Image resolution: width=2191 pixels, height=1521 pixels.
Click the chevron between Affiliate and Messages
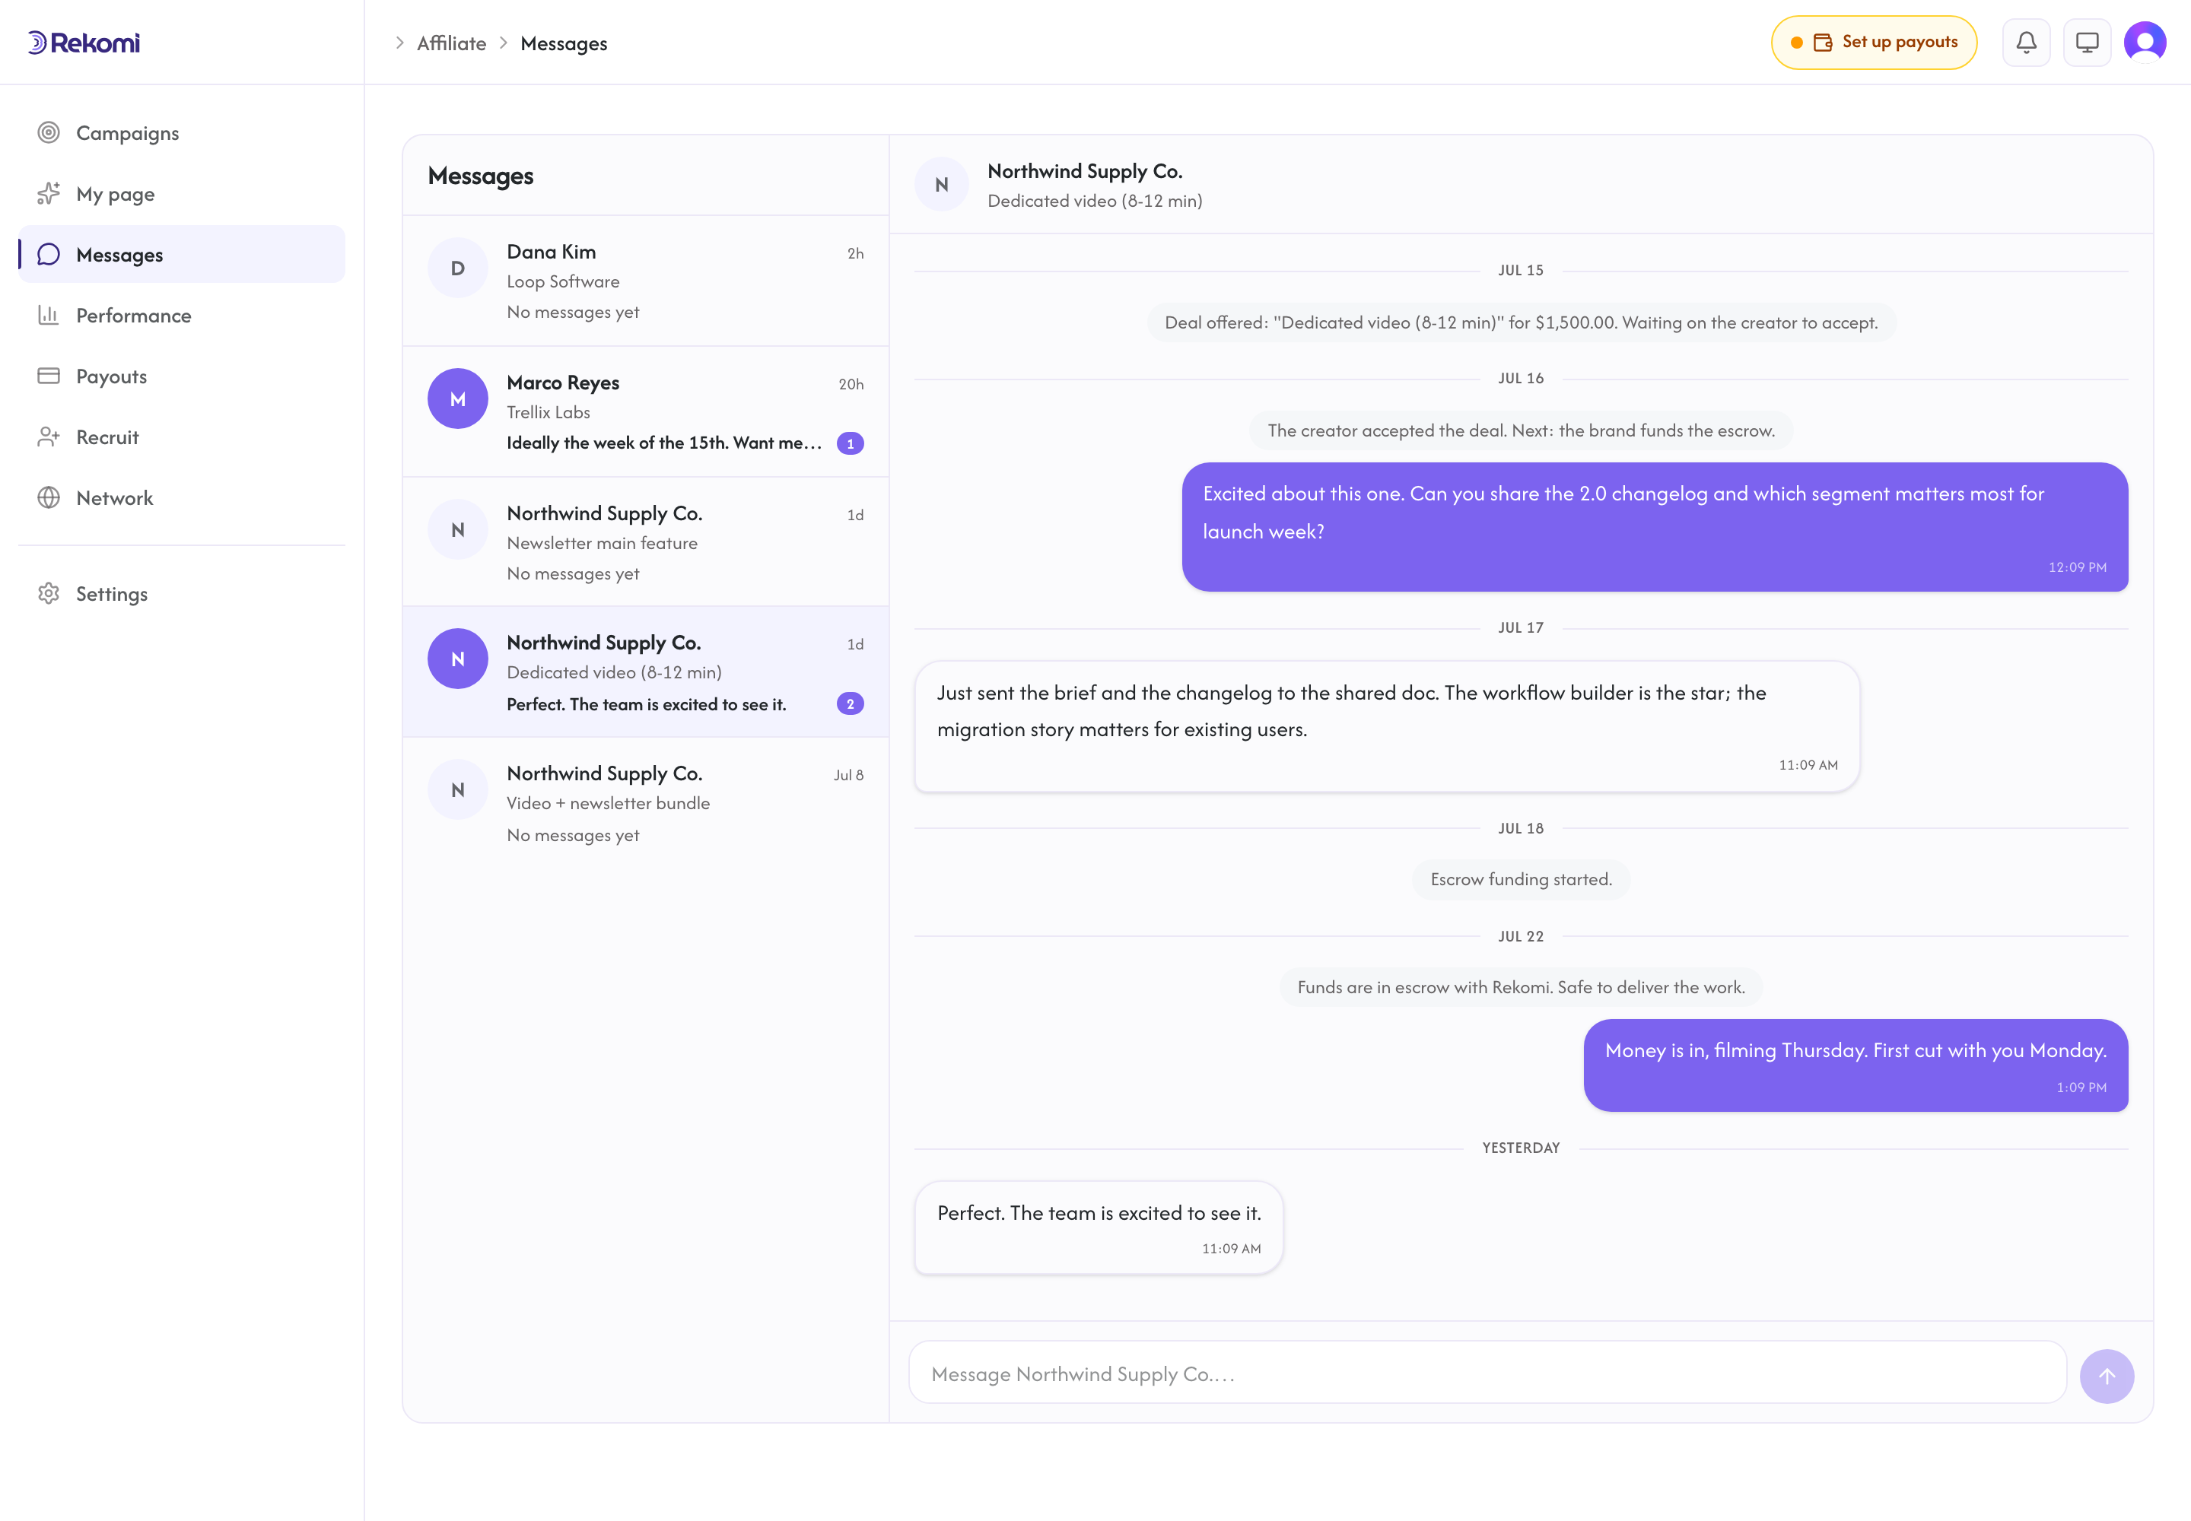point(504,43)
